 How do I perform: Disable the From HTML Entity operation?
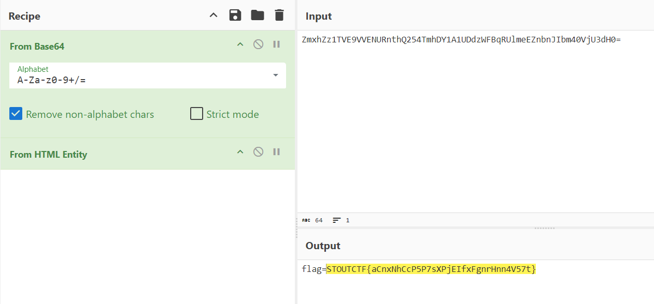tap(258, 152)
